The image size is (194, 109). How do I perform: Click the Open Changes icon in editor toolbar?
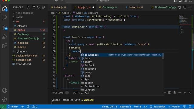(180, 7)
